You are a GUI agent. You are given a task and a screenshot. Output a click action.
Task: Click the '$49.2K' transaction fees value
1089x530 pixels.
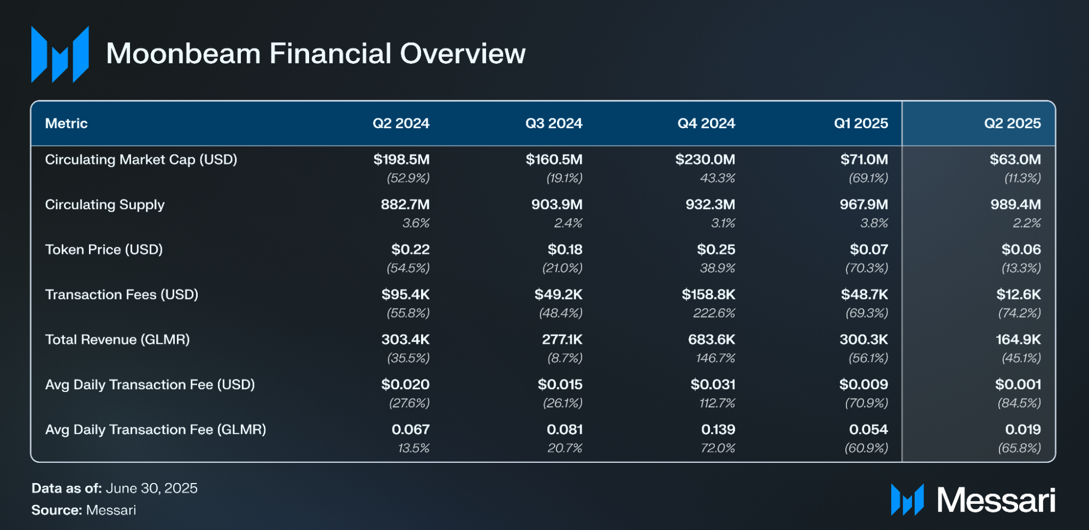click(559, 295)
